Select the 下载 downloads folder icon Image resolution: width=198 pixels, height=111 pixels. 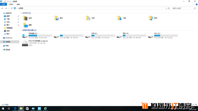click(119, 18)
